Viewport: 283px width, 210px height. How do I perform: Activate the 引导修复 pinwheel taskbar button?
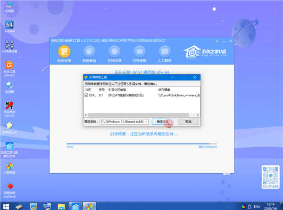[x=89, y=206]
